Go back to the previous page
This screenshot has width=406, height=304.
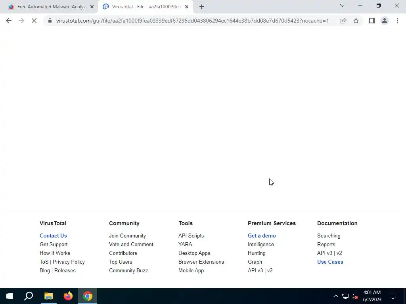9,21
